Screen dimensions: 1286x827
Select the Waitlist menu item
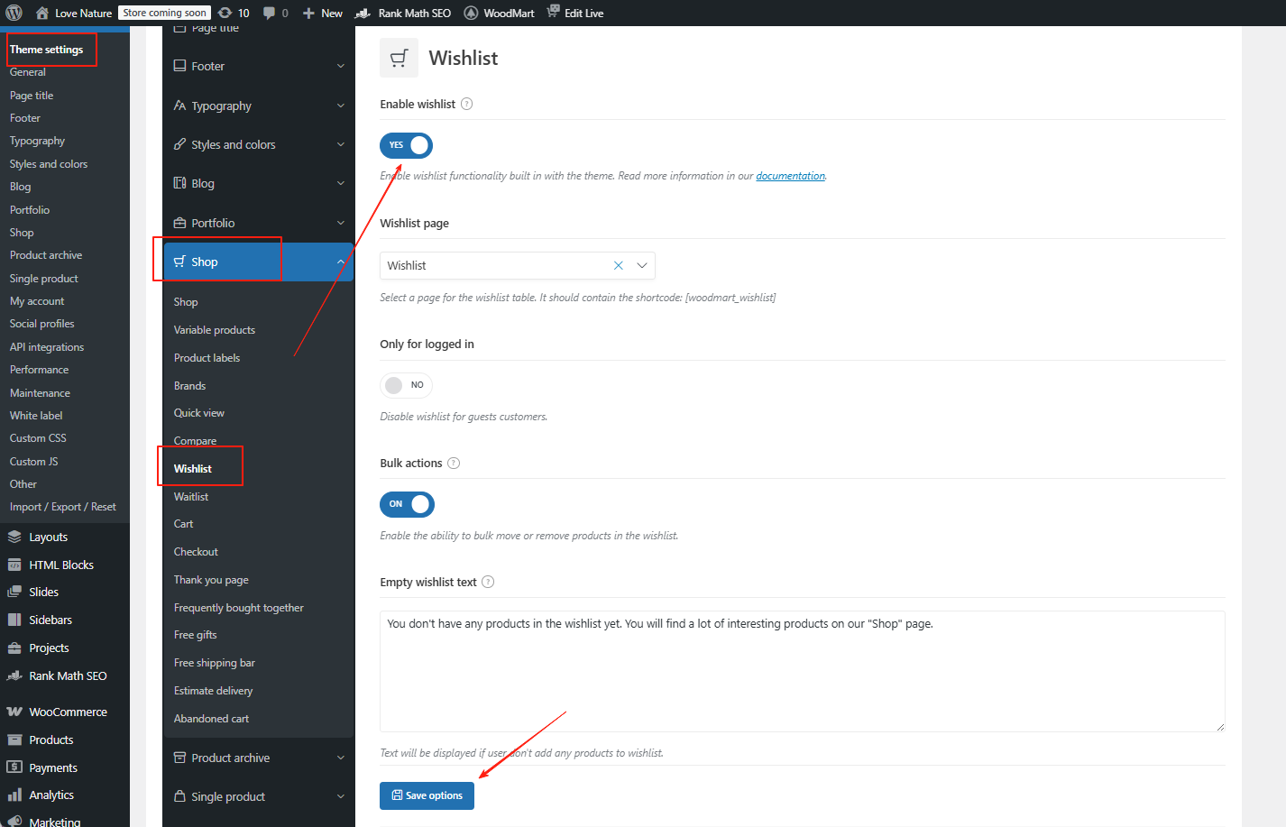pos(190,496)
